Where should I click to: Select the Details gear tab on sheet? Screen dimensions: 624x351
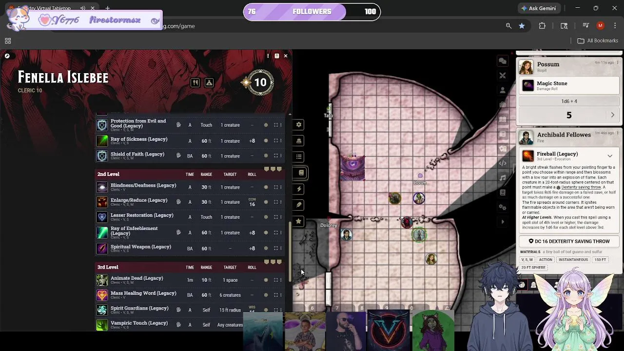pyautogui.click(x=299, y=125)
